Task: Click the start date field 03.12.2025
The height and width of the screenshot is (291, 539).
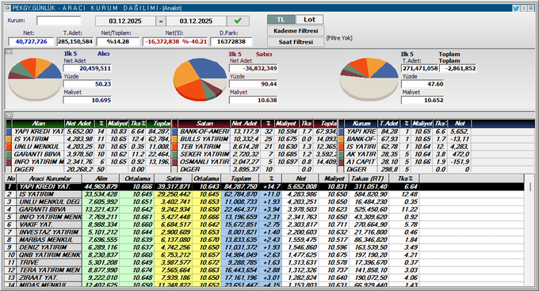Action: coord(125,21)
